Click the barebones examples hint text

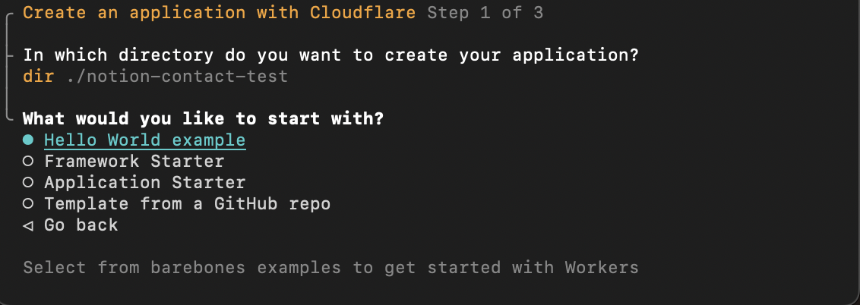coord(330,267)
